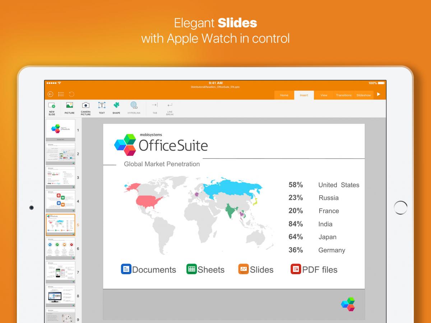Select slide 5 thumbnail
This screenshot has height=323, width=431.
(60, 225)
